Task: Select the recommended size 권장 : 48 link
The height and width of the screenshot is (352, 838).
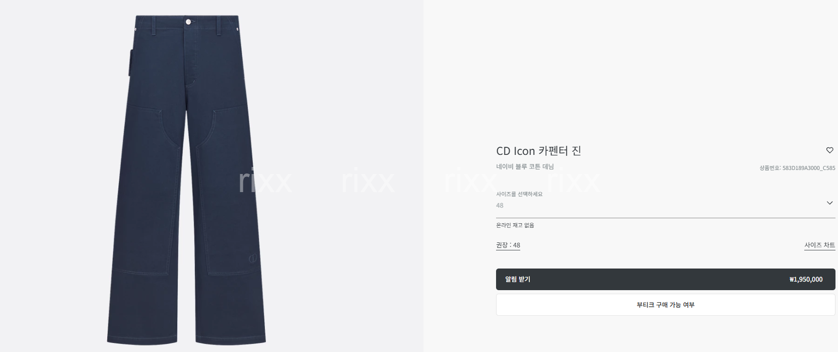Action: coord(508,245)
